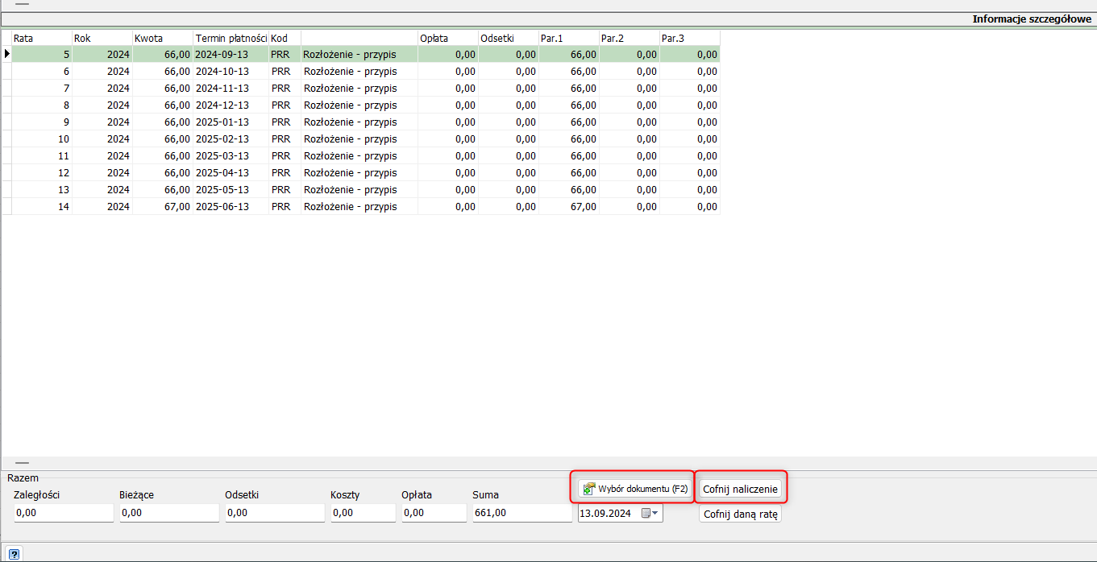The width and height of the screenshot is (1097, 562).
Task: Click Rata cell number 14
Action: tap(42, 207)
